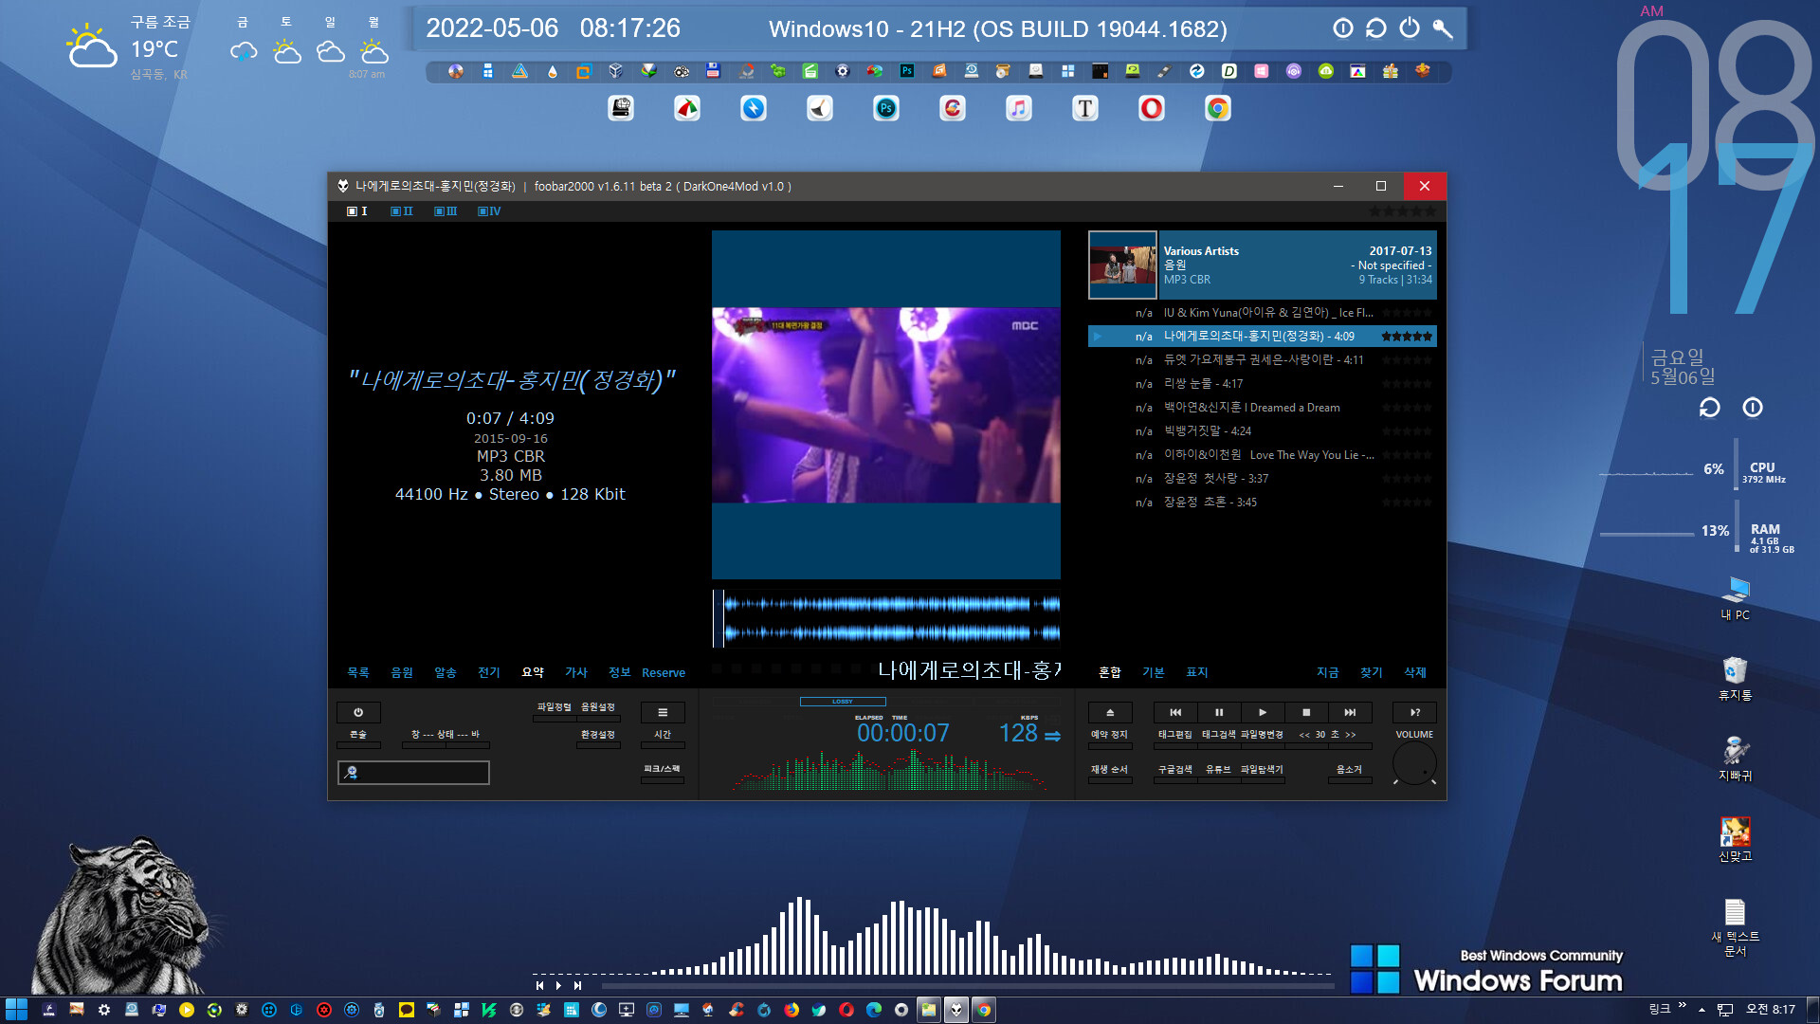Click the 삭제 button
The image size is (1820, 1024).
click(x=1415, y=672)
